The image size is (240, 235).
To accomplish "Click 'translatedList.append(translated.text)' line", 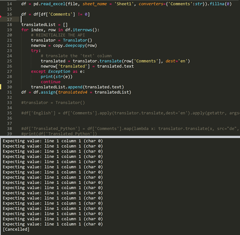I will 77,87.
